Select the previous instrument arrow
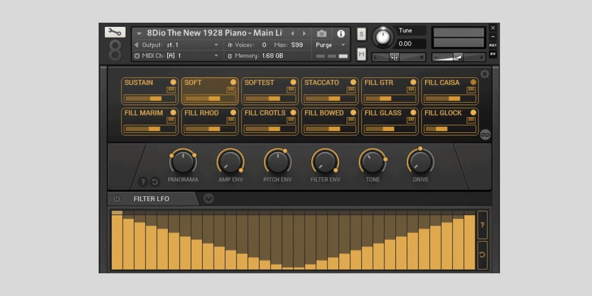The width and height of the screenshot is (592, 296). click(x=293, y=34)
